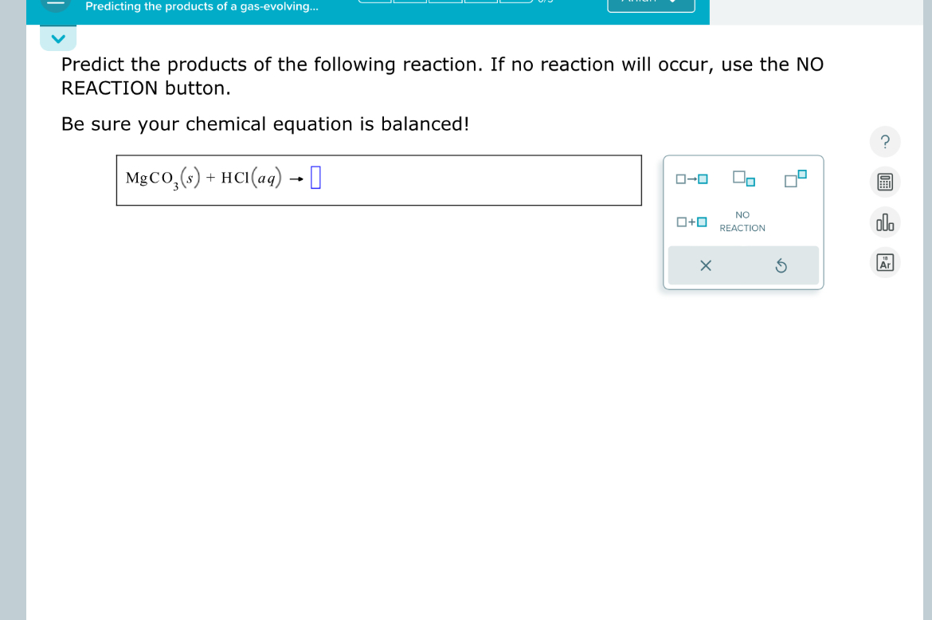Screen dimensions: 932x620
Task: Click the 0/5 progress counter
Action: [x=546, y=4]
